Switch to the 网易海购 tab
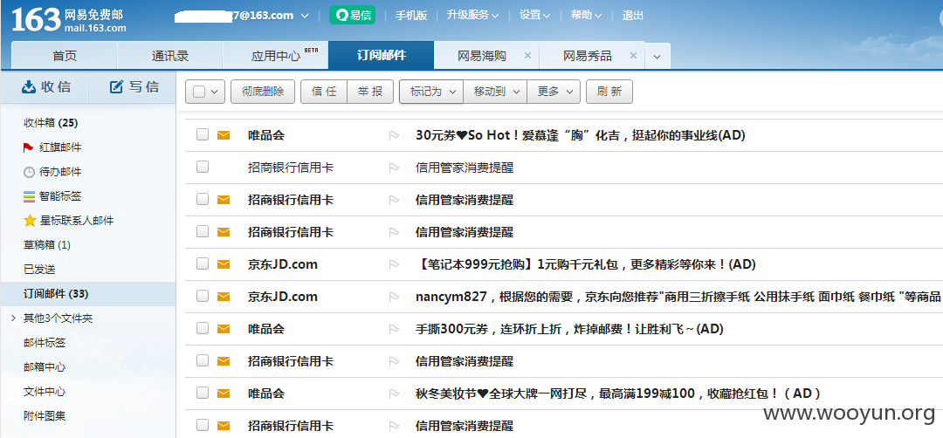Image resolution: width=943 pixels, height=438 pixels. 482,56
